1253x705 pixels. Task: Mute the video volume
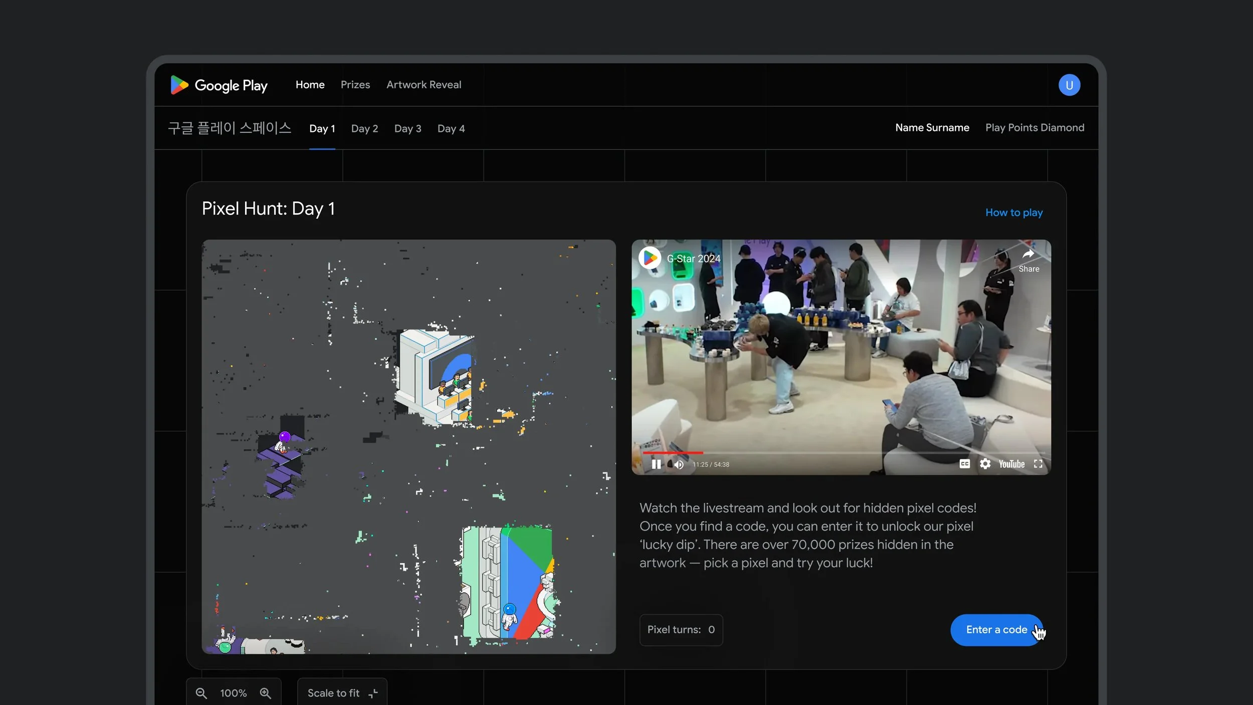click(x=679, y=464)
